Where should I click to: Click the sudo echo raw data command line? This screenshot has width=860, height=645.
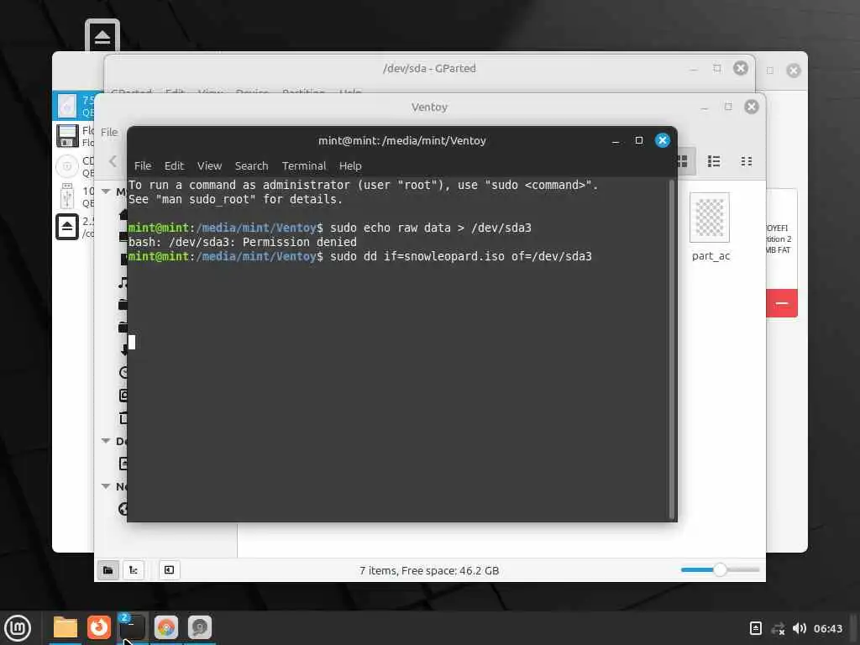point(431,228)
